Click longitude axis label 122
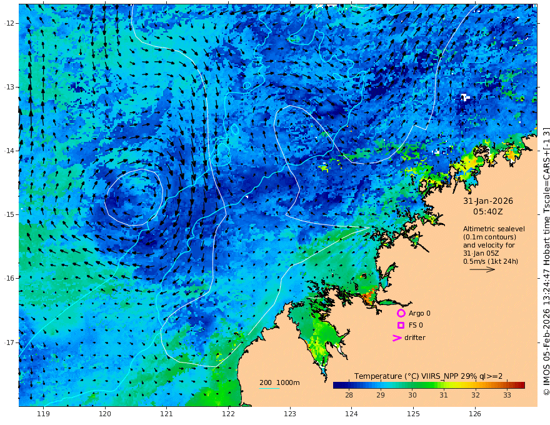This screenshot has height=425, width=550. (228, 414)
